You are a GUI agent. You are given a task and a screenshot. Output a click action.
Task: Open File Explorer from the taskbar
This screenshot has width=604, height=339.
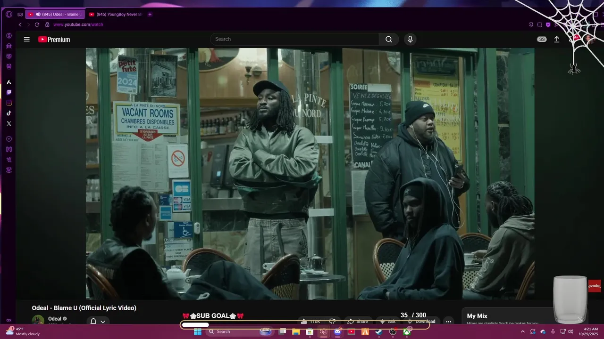point(296,332)
